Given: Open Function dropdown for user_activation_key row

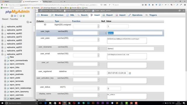Looking at the screenshot, I should click(x=86, y=80).
